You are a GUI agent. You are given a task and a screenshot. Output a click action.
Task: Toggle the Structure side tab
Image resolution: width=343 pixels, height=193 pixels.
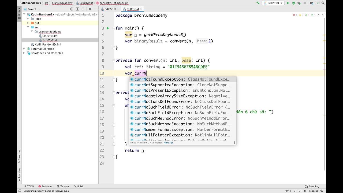[x=19, y=156]
